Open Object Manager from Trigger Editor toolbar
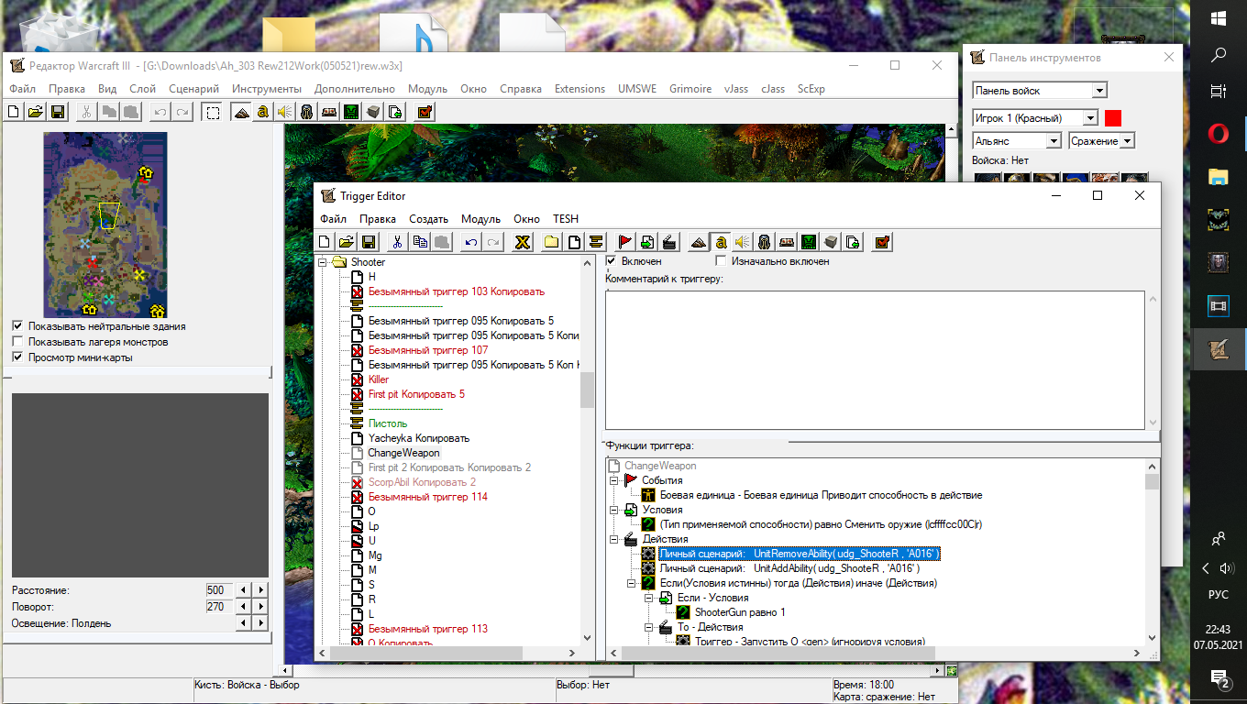1247x704 pixels. 831,242
